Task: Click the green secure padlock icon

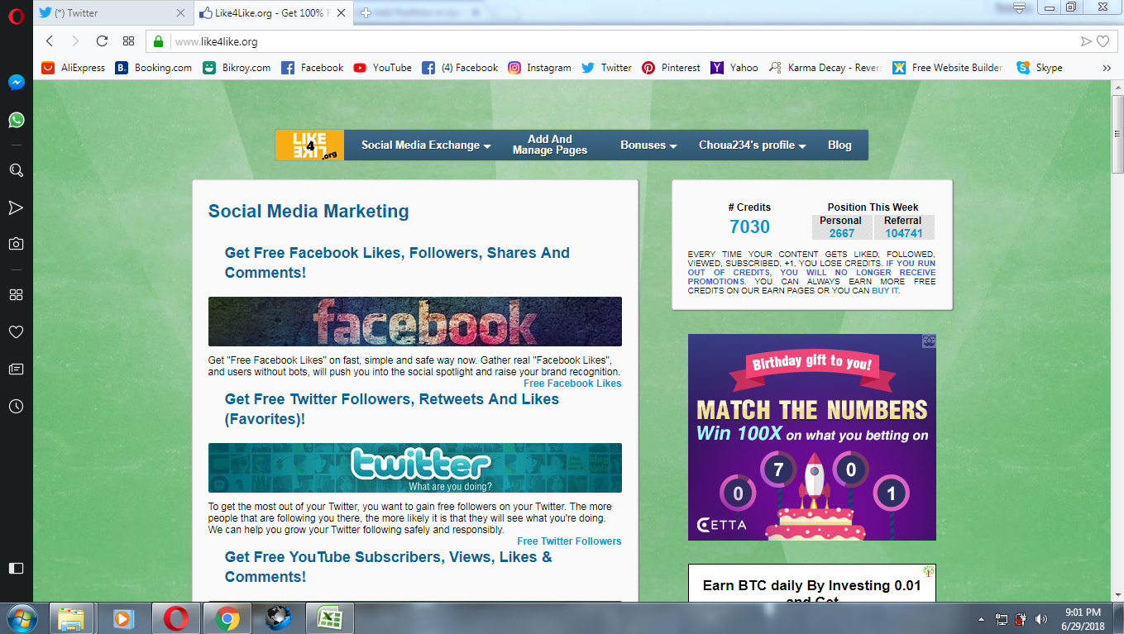Action: [159, 41]
